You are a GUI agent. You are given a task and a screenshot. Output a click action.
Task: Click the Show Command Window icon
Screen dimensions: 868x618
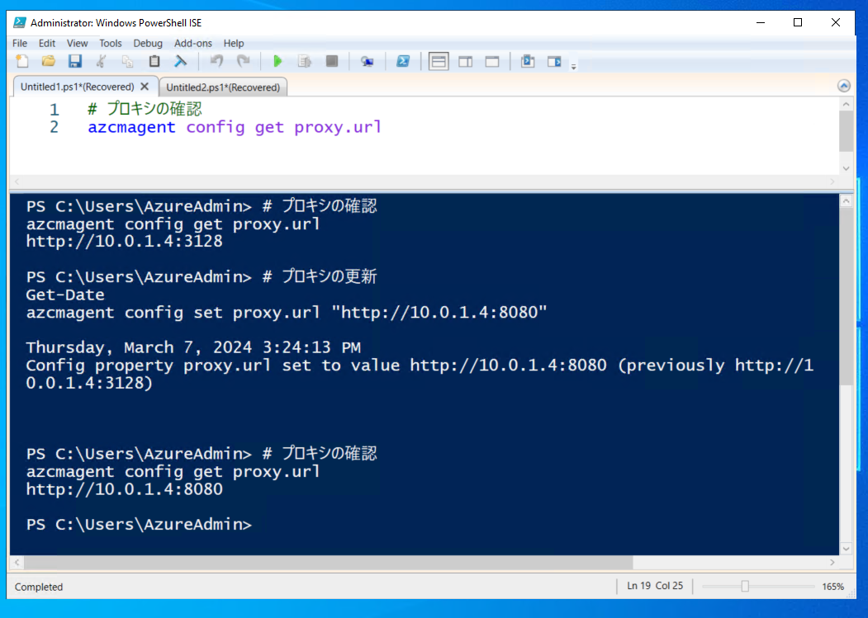click(528, 61)
